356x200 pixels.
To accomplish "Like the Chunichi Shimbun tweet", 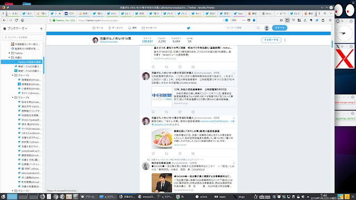I will (x=180, y=112).
